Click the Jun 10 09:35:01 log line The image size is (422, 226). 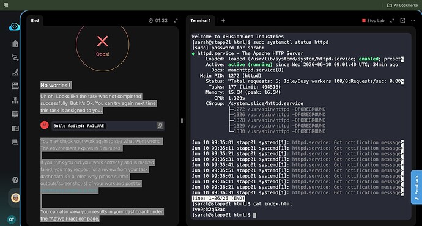coord(298,142)
